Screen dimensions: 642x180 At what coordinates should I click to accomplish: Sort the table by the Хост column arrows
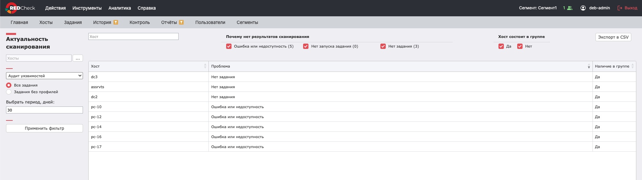(x=205, y=66)
